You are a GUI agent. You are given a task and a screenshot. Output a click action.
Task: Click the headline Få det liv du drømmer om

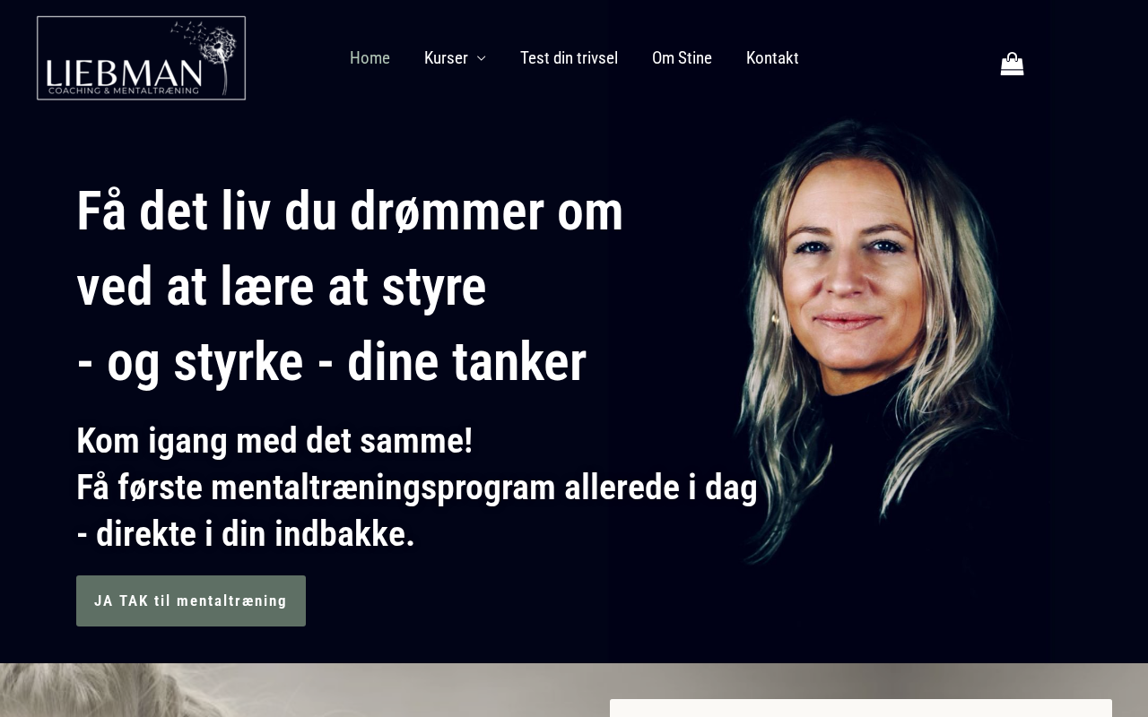click(x=350, y=212)
